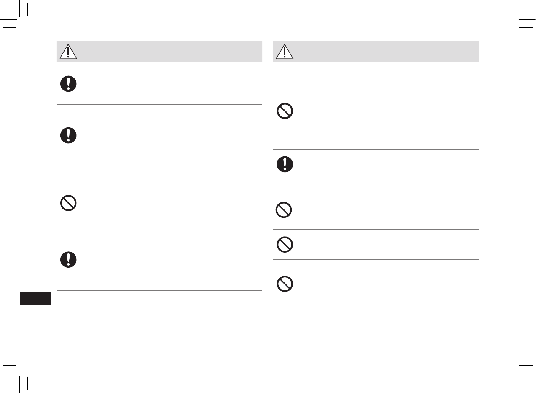Select the lowest exclamation icon in left column
This screenshot has width=536, height=393.
[68, 259]
